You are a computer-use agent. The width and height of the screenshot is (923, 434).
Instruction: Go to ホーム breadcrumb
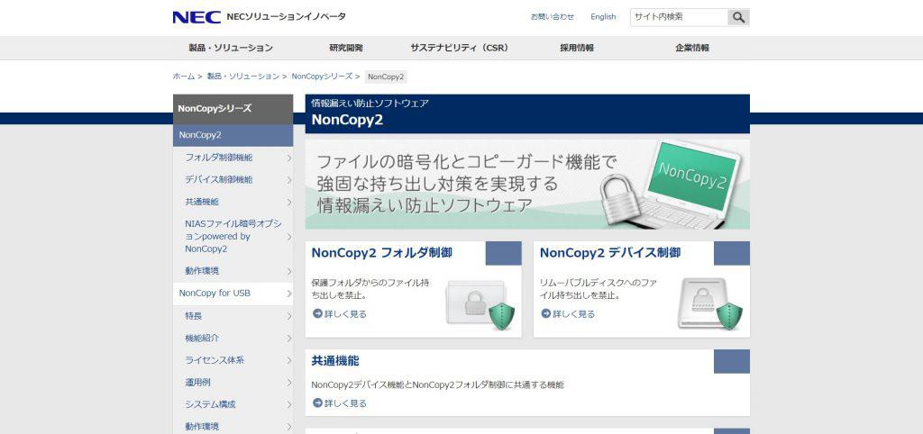[184, 77]
